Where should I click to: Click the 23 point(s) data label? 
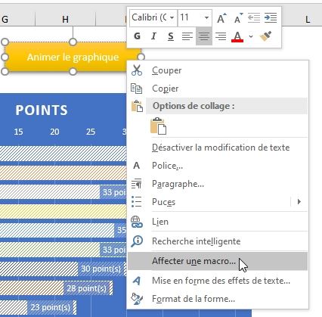click(x=51, y=307)
